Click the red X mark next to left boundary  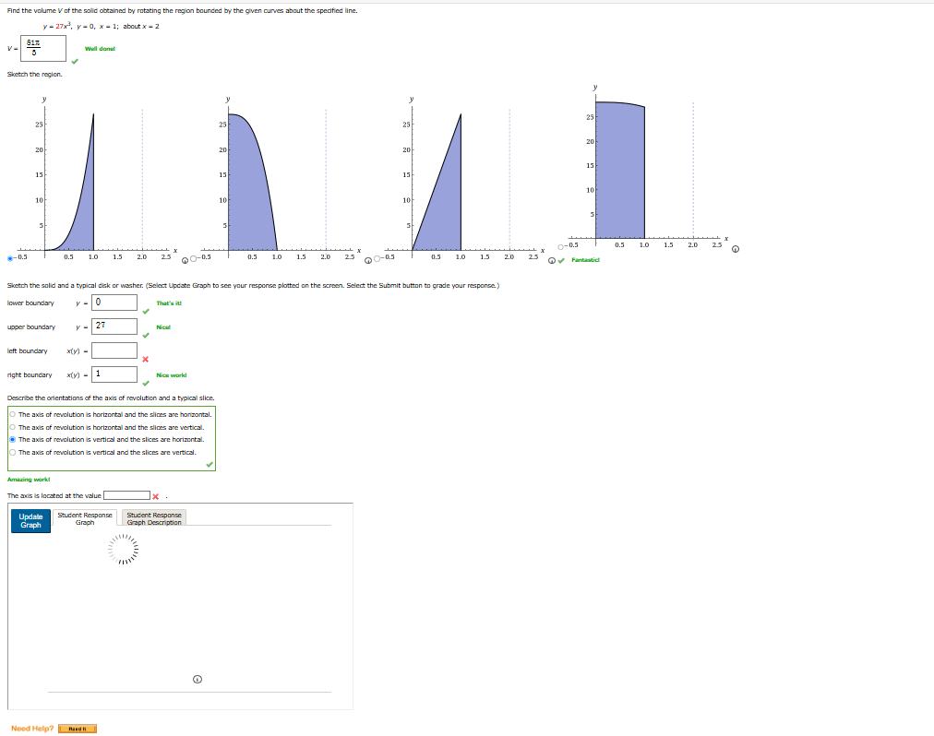click(x=145, y=359)
